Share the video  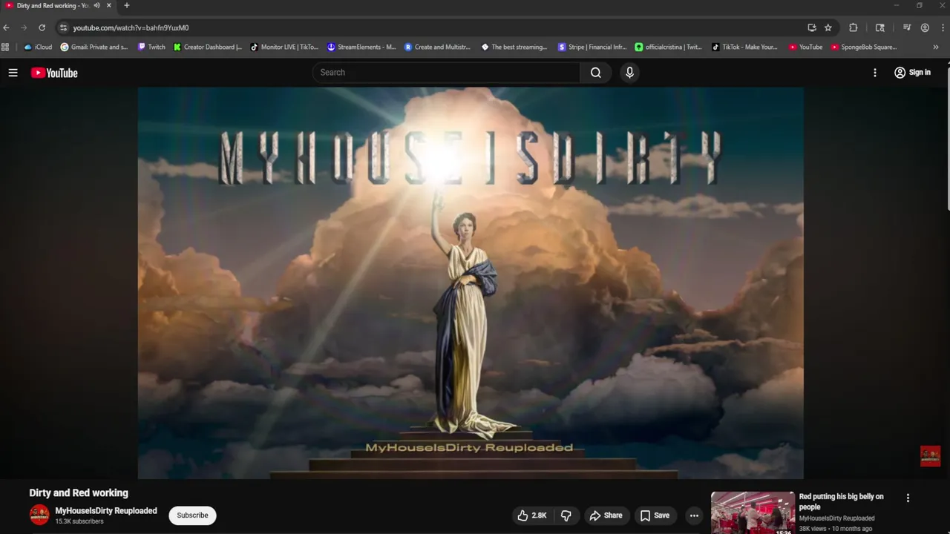(606, 515)
